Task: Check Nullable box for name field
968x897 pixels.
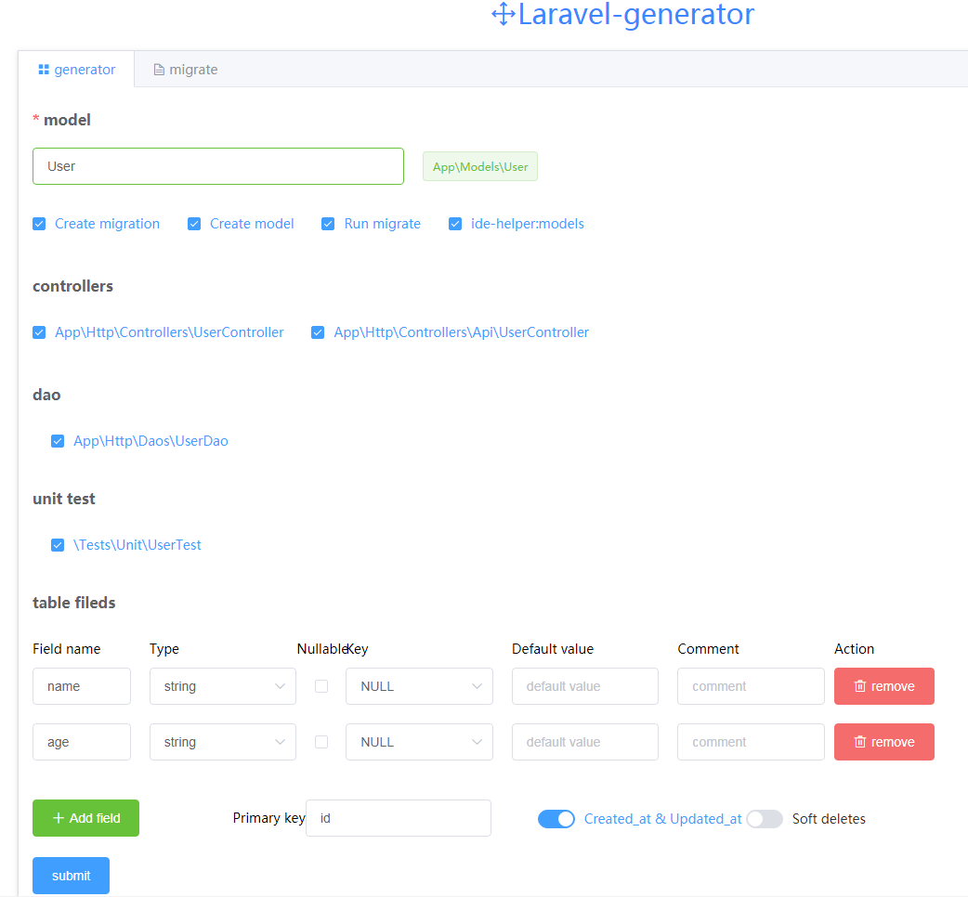Action: (321, 686)
